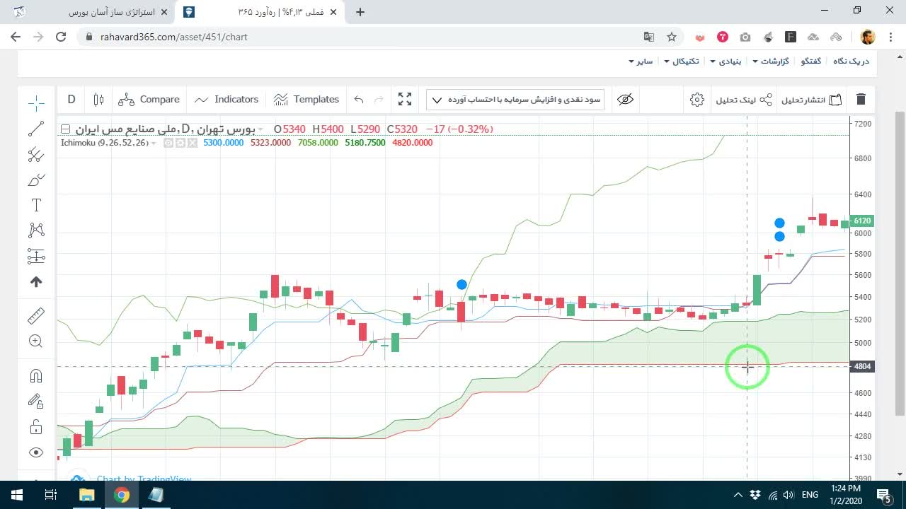The height and width of the screenshot is (509, 906).
Task: Toggle the hide-all-drawings eye in toolbar
Action: [625, 100]
